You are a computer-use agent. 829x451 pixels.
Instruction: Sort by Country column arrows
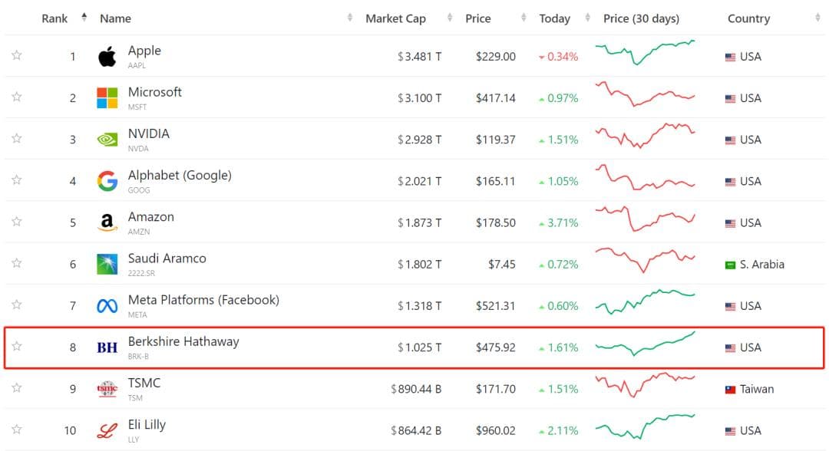818,18
